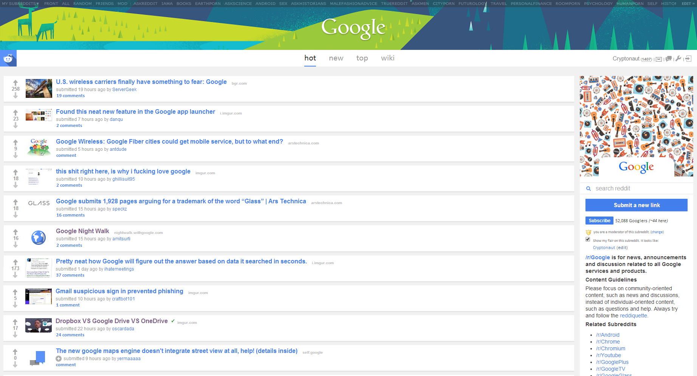Viewport: 697px width, 376px height.
Task: Click the 'Submit a new link' button
Action: pos(636,205)
